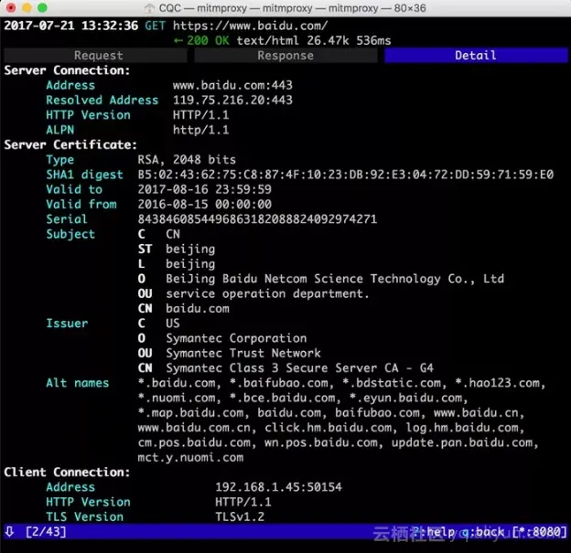Click address value www.baidu.com:443
This screenshot has width=571, height=553.
coord(232,85)
